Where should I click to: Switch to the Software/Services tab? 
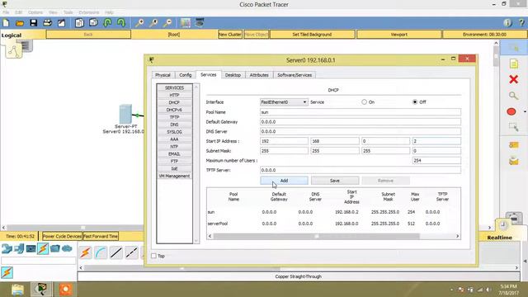pyautogui.click(x=295, y=75)
